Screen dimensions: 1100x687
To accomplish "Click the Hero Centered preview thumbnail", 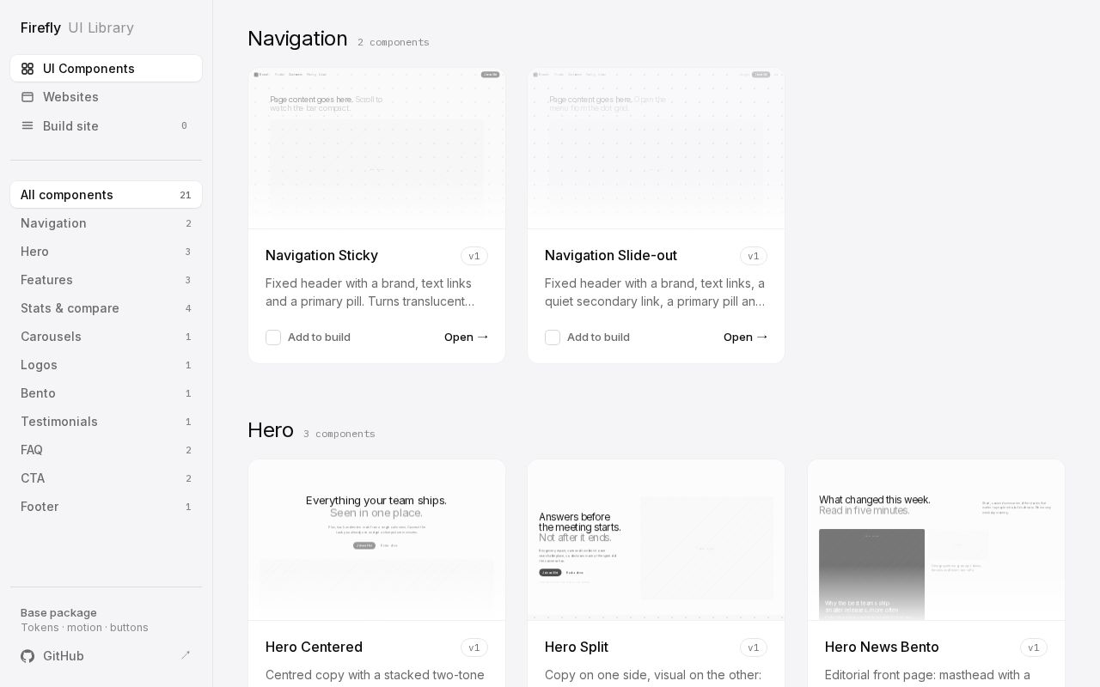I will coord(376,540).
